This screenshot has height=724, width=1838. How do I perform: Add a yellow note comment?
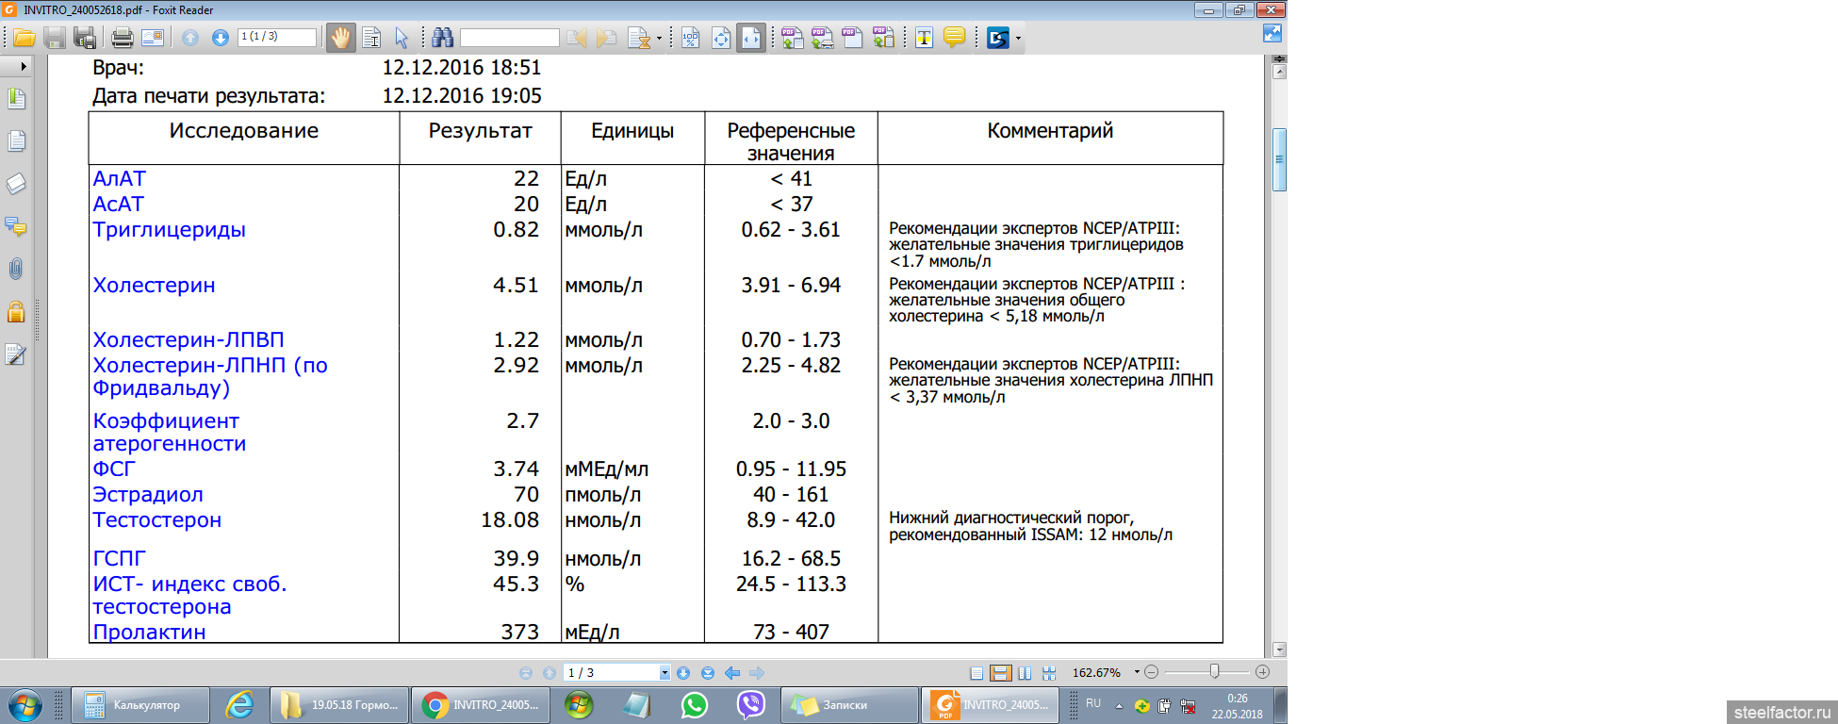point(954,38)
